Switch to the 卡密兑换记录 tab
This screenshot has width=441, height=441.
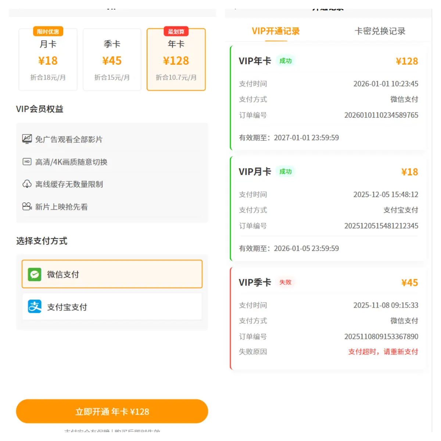(x=380, y=31)
